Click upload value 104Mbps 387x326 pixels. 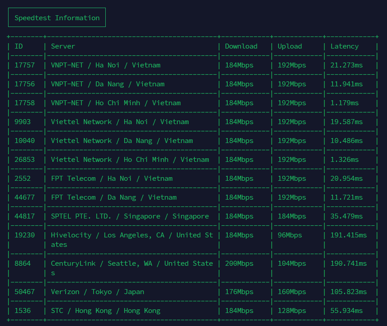coord(292,263)
